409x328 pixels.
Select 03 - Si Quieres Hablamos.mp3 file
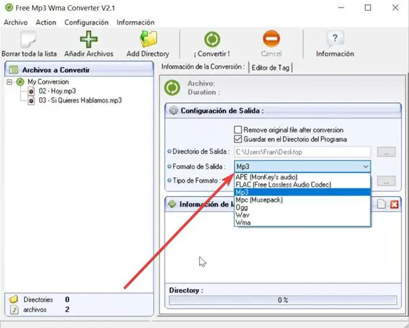point(81,100)
